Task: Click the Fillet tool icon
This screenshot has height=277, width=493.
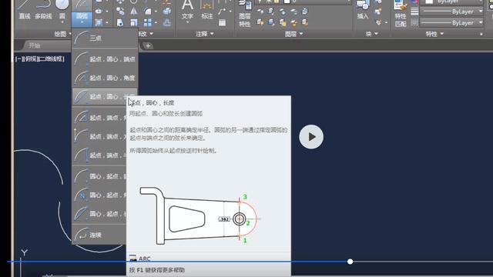Action: tap(147, 12)
